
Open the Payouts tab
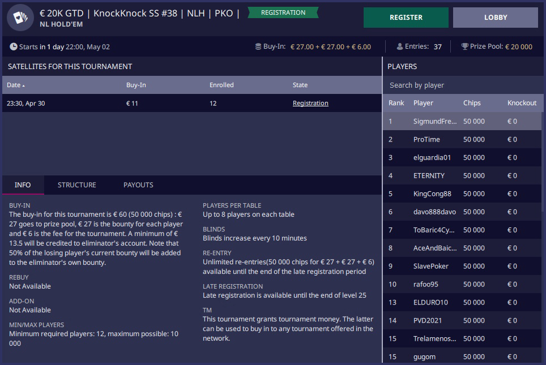click(x=138, y=185)
